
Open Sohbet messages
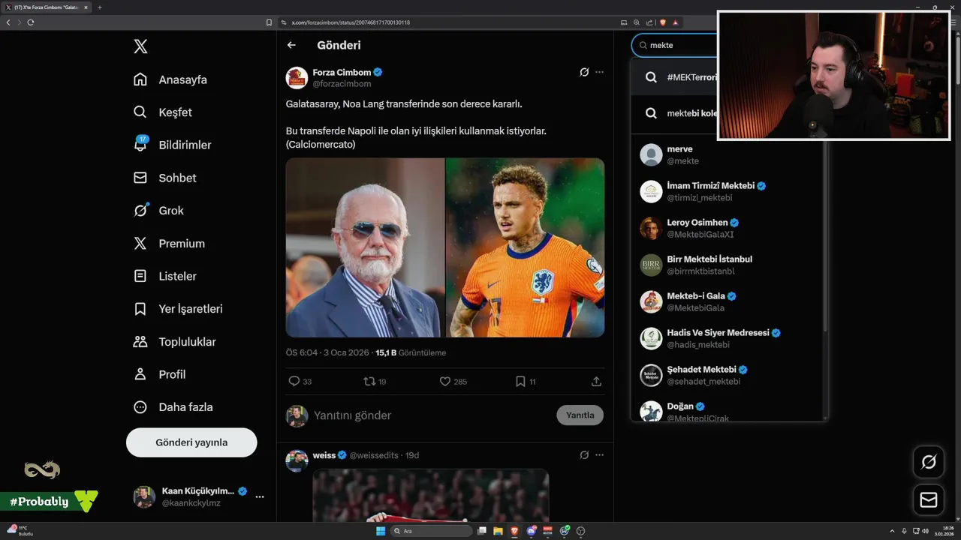[x=165, y=178]
